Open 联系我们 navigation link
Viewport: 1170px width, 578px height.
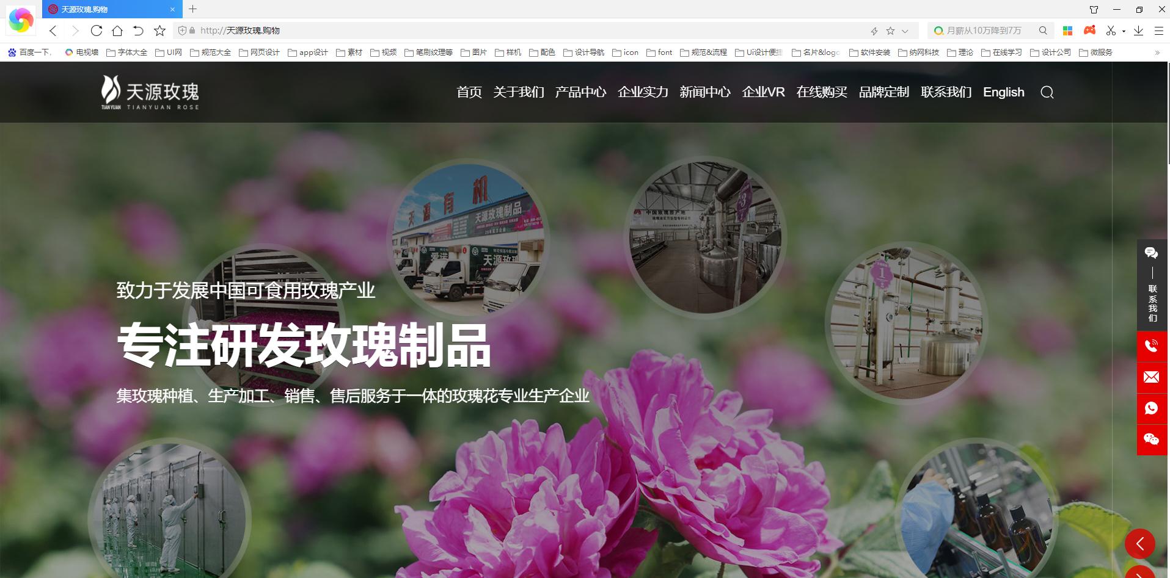click(946, 92)
